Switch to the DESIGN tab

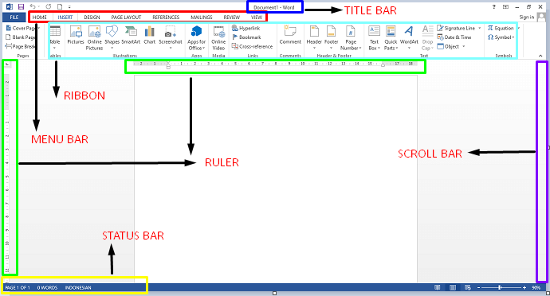point(92,17)
